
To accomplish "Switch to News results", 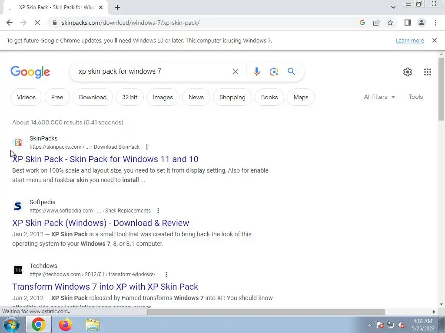I will coord(196,97).
